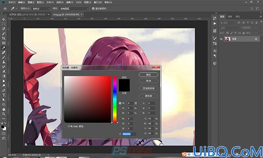Select the Zoom tool
263x158 pixels.
click(x=4, y=114)
